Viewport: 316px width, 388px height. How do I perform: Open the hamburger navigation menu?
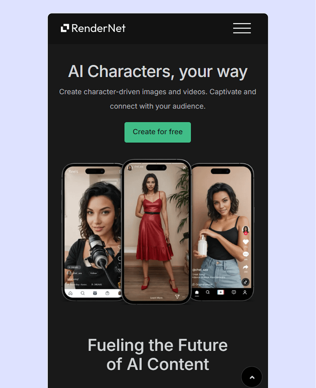(242, 28)
